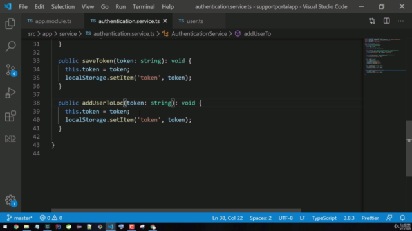Open the Edit menu
This screenshot has width=412, height=231.
click(x=39, y=7)
